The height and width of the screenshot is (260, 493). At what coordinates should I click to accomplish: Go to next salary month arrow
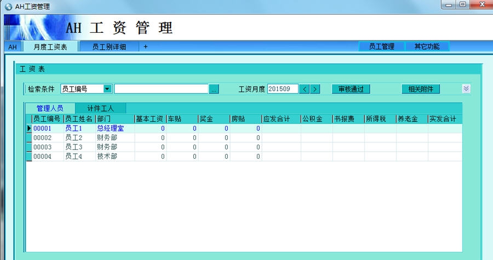[315, 89]
